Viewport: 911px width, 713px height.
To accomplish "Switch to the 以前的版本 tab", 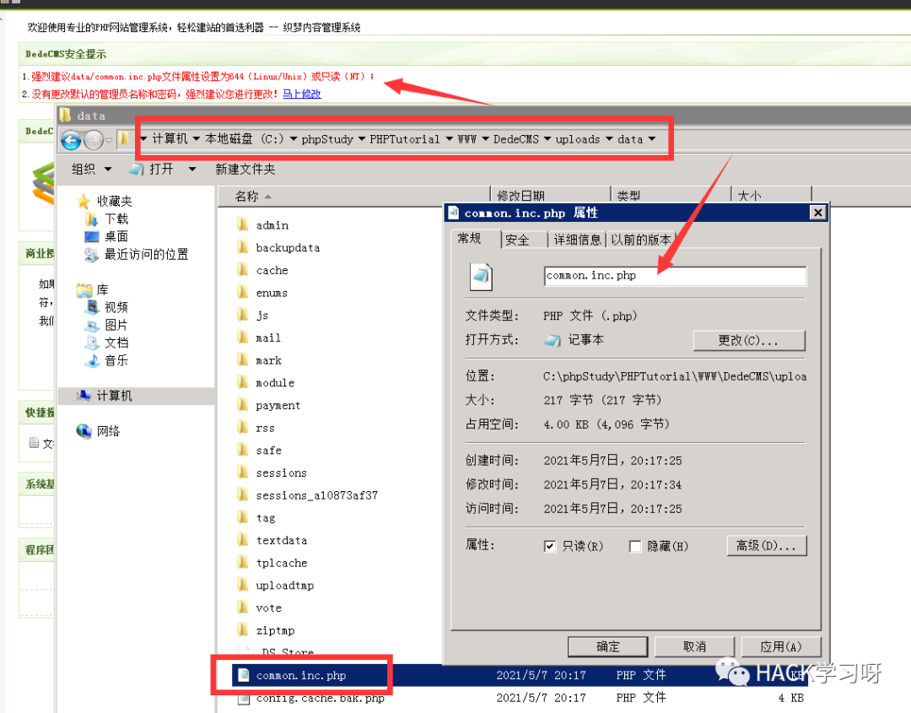I will [641, 240].
